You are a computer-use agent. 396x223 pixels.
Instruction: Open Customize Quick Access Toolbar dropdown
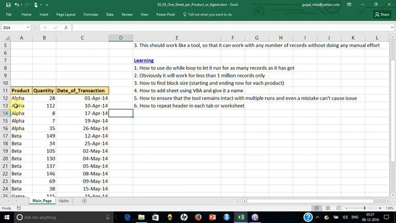[47, 4]
